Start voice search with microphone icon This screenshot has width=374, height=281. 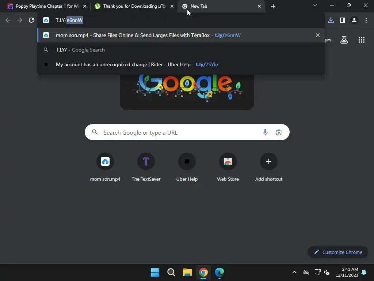(x=265, y=132)
